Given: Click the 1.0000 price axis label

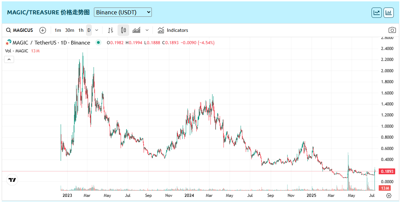Looking at the screenshot, I should (x=387, y=126).
